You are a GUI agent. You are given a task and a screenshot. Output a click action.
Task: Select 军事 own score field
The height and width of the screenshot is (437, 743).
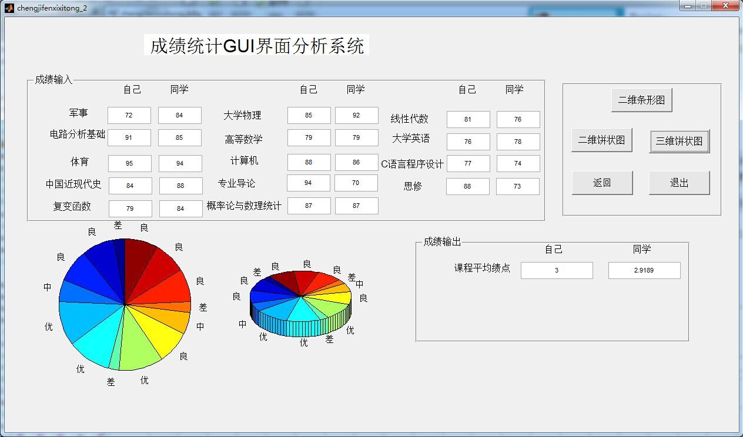pyautogui.click(x=129, y=115)
